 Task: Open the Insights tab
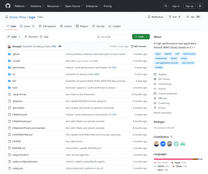tap(115, 26)
